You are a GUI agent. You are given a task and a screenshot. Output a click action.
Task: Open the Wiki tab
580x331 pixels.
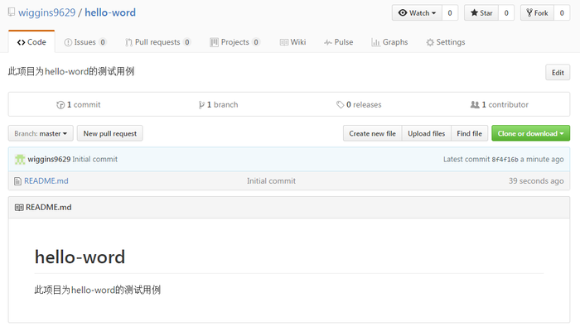pos(292,42)
